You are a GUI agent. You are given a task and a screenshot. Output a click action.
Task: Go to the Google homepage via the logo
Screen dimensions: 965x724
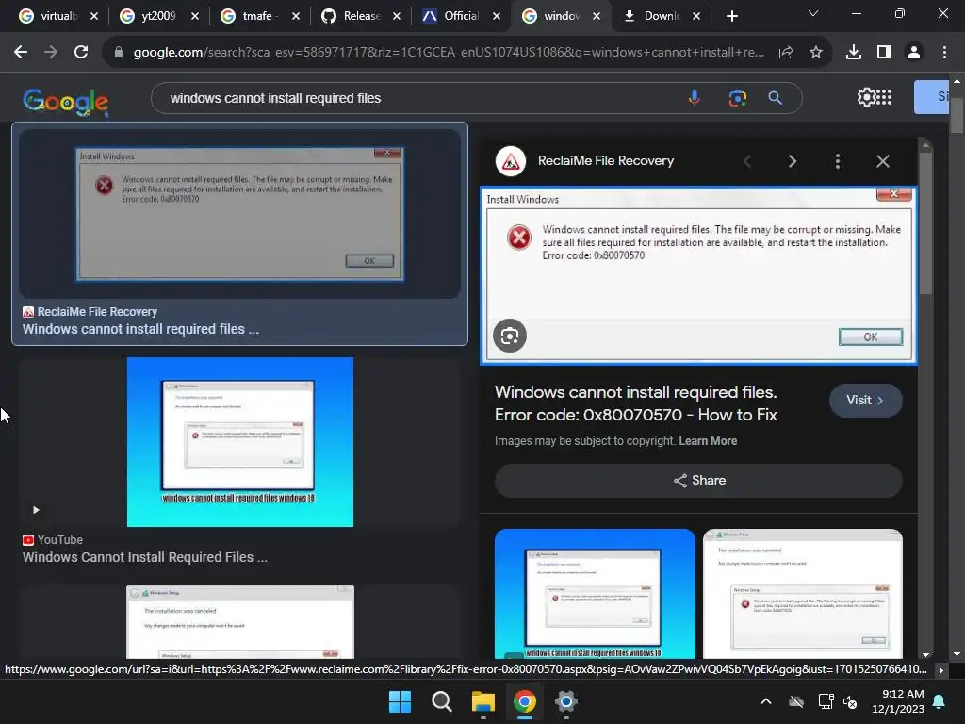[x=66, y=102]
